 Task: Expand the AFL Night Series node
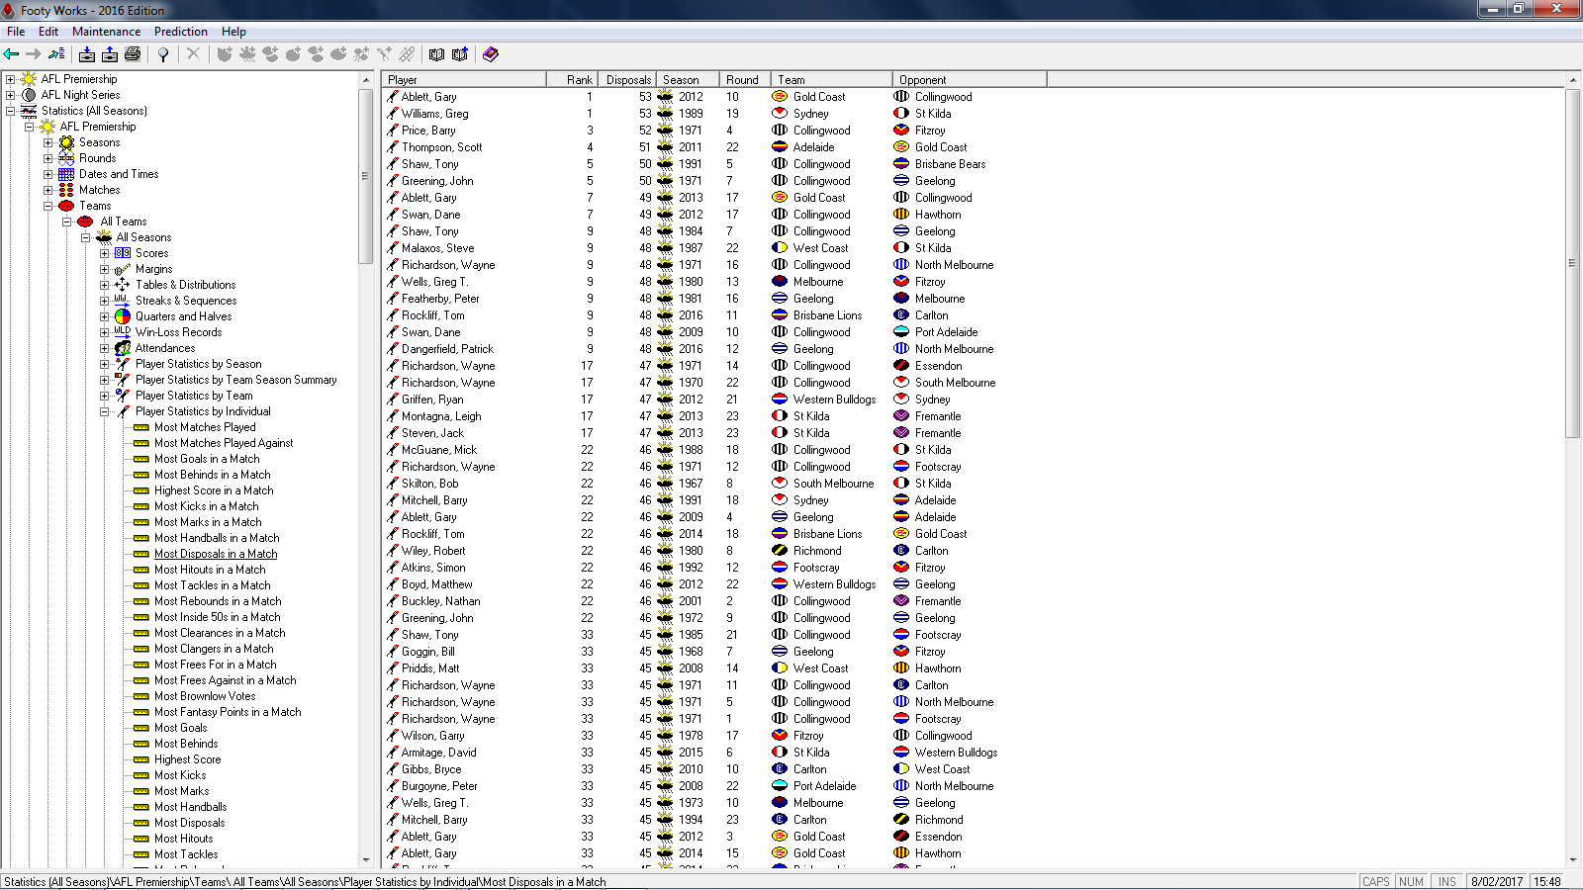tap(10, 95)
